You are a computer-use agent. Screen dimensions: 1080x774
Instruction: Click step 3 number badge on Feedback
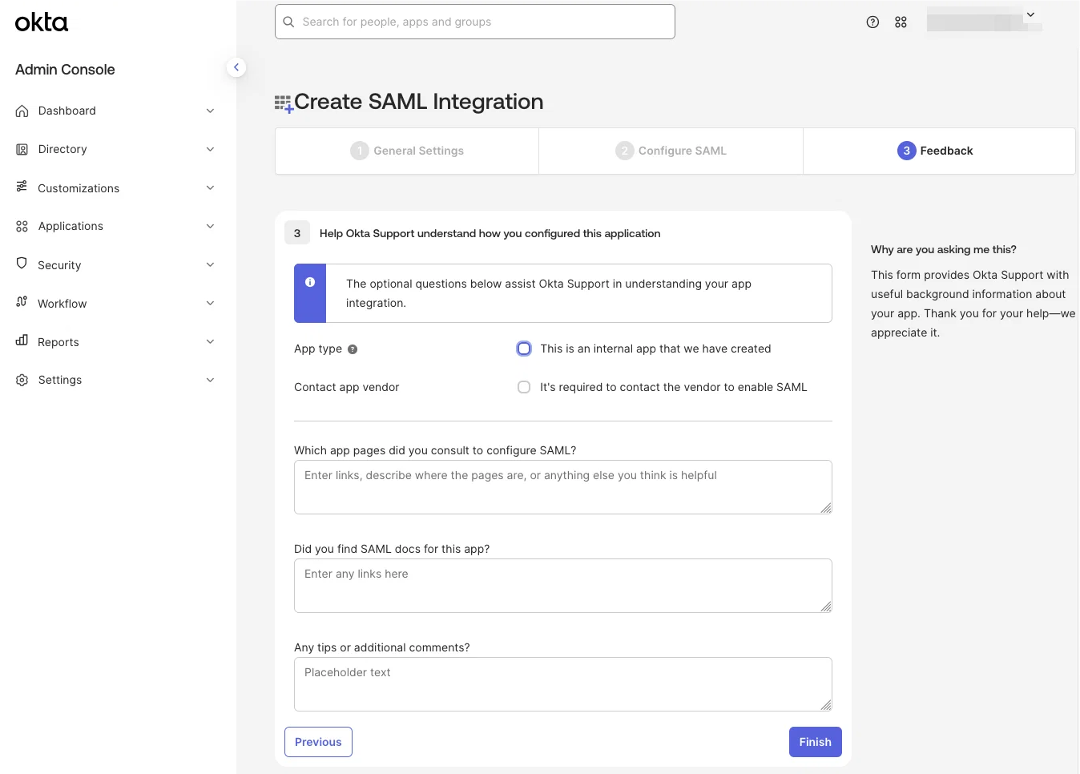906,151
